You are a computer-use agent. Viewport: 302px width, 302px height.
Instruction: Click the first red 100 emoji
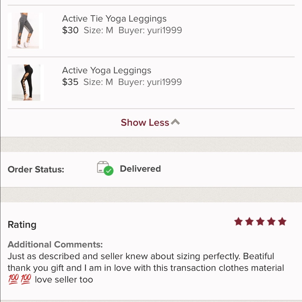click(x=13, y=280)
